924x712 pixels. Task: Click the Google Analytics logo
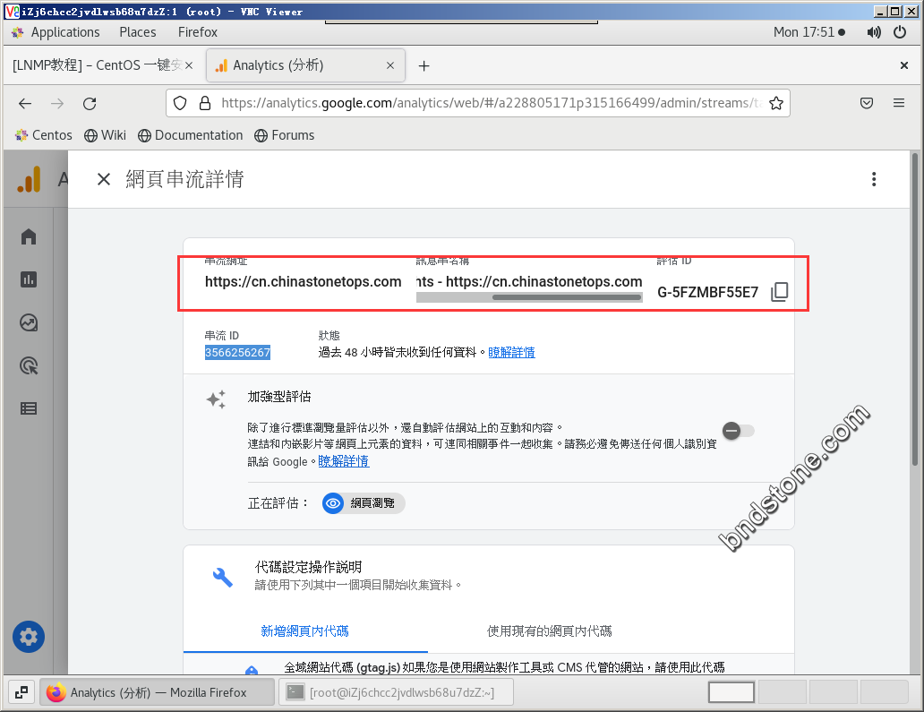[30, 179]
